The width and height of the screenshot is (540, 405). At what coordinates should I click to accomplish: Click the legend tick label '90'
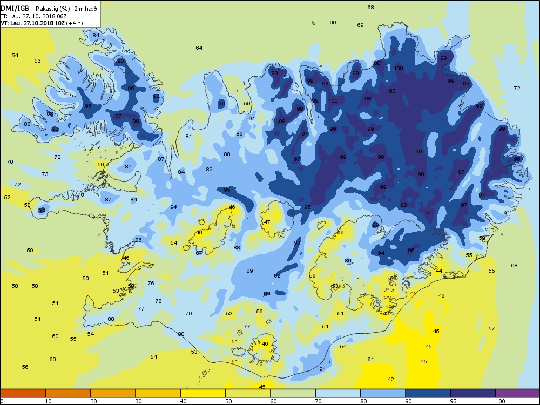coord(408,401)
